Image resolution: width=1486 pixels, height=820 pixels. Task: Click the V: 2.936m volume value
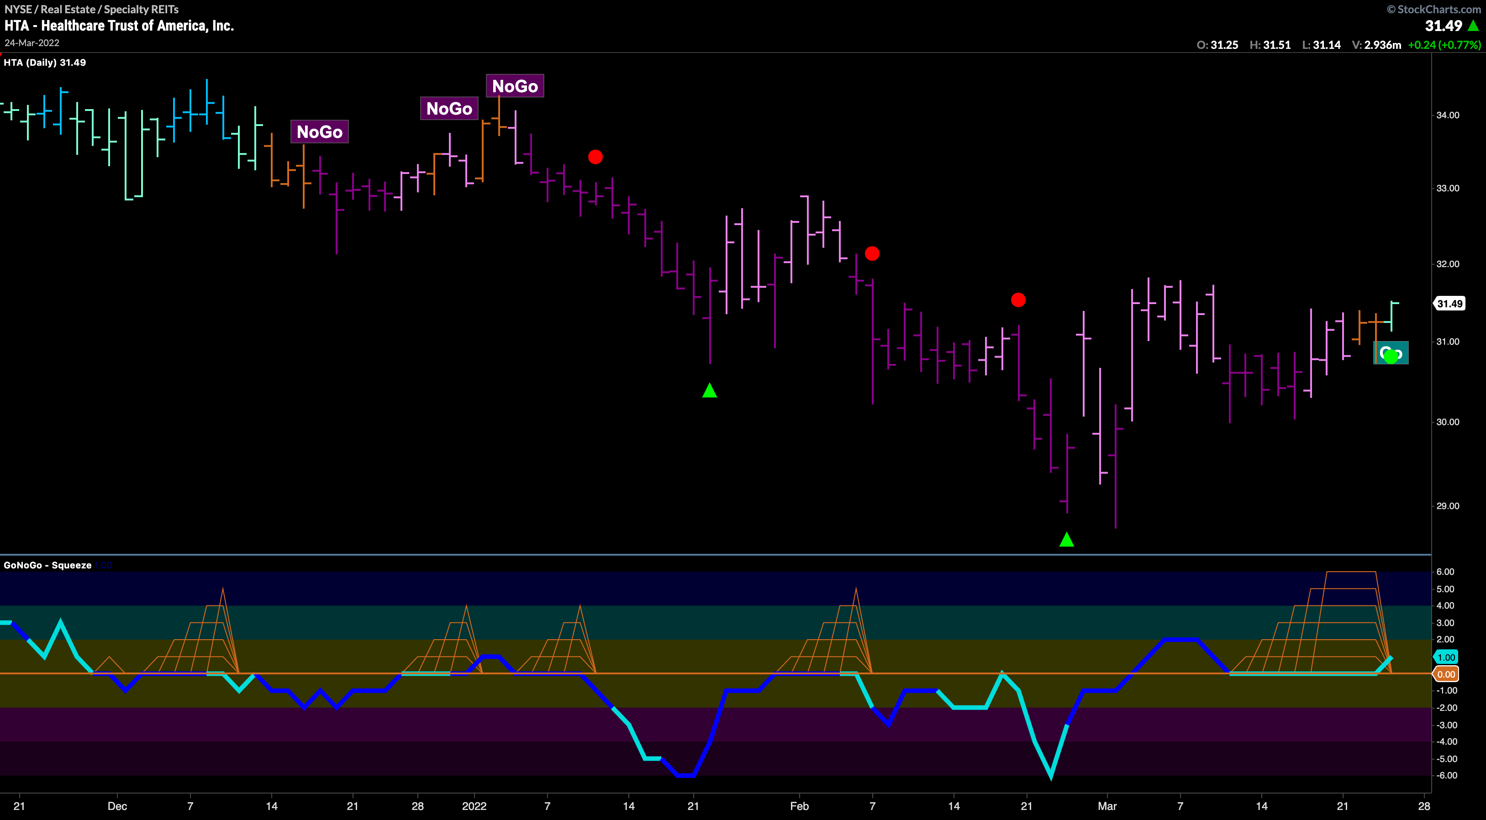pyautogui.click(x=1376, y=45)
